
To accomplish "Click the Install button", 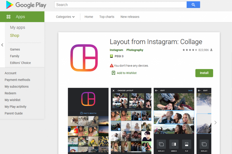I will point(204,73).
